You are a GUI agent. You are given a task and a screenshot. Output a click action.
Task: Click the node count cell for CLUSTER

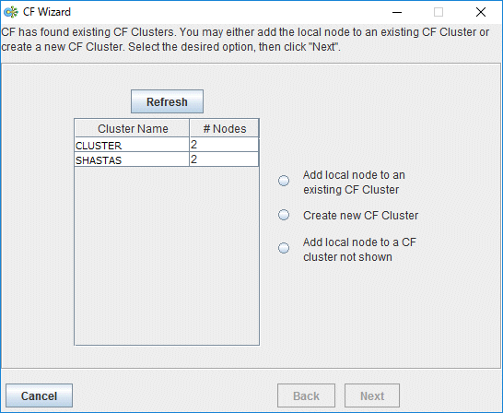coord(224,145)
